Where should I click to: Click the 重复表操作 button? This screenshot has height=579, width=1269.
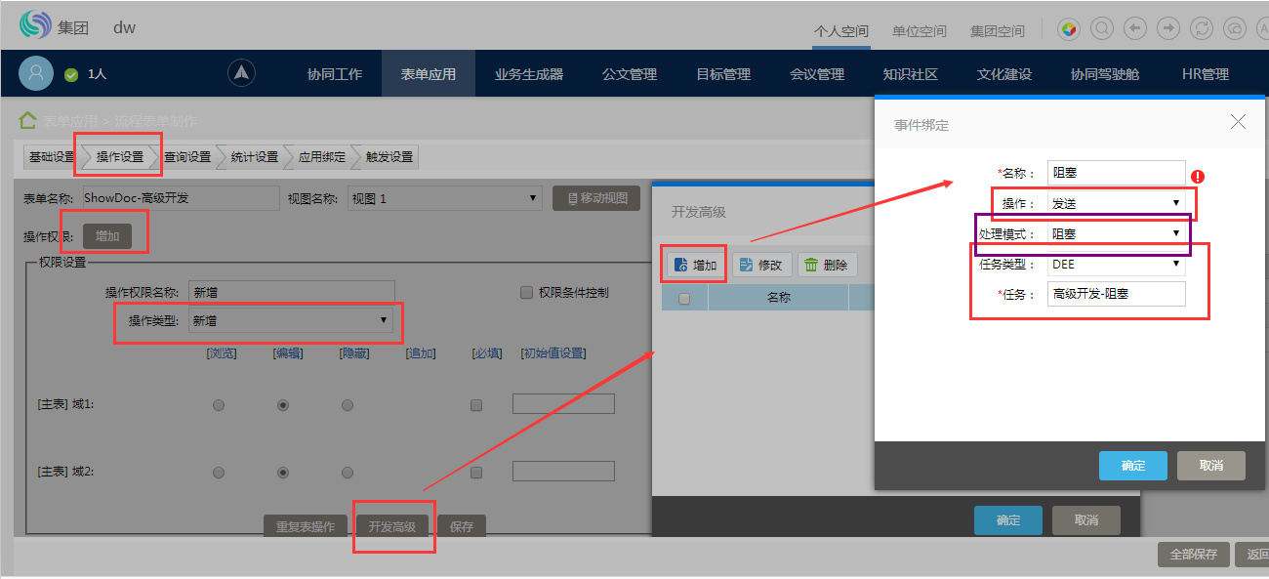point(306,526)
